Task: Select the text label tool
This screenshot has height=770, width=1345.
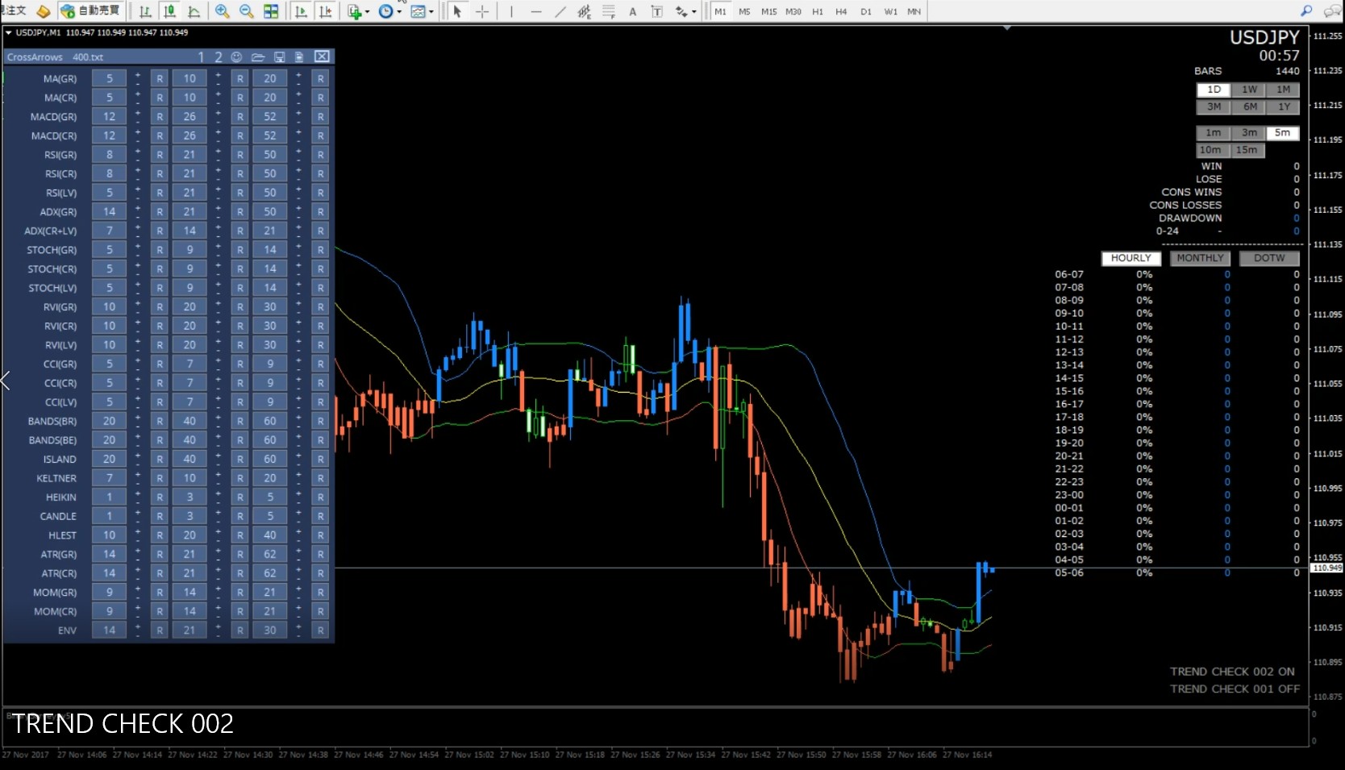Action: 657,11
